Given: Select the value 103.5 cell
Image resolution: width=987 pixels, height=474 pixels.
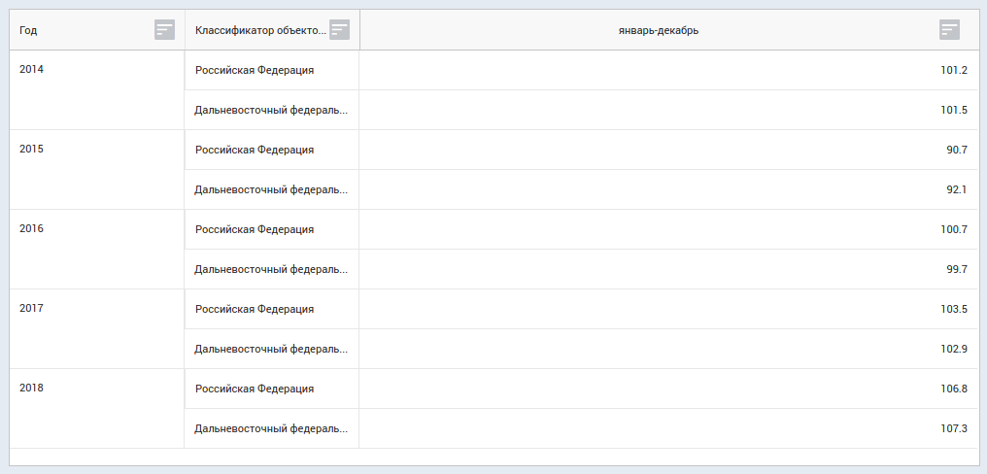Looking at the screenshot, I should point(954,309).
